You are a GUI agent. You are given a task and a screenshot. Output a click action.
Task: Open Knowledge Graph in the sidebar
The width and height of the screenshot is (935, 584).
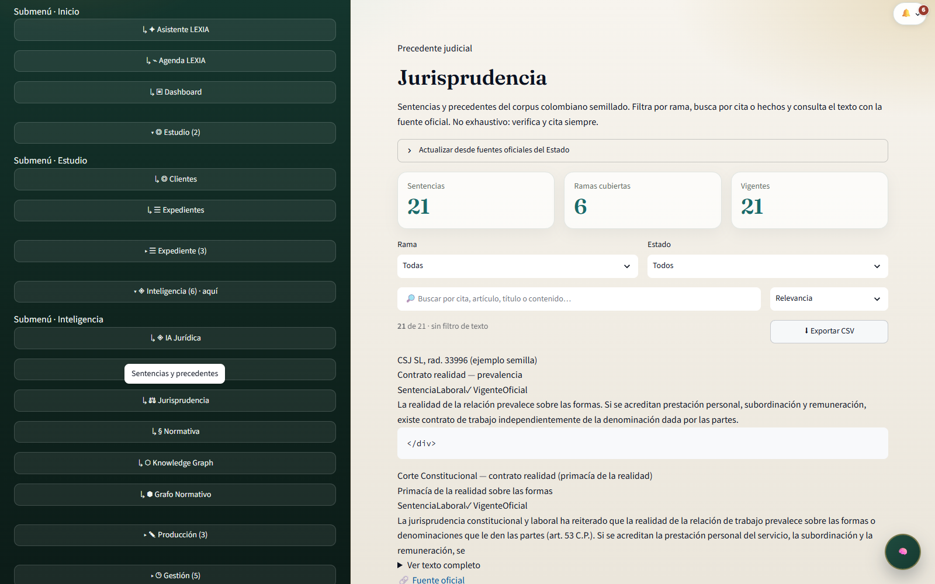175,463
